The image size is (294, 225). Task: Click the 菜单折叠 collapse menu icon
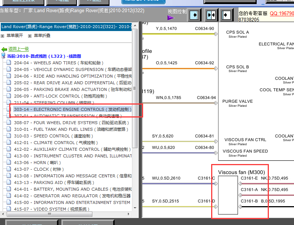(x=30, y=36)
